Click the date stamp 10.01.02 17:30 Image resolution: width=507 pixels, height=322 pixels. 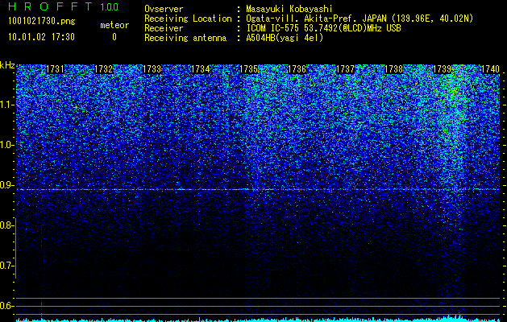[41, 37]
